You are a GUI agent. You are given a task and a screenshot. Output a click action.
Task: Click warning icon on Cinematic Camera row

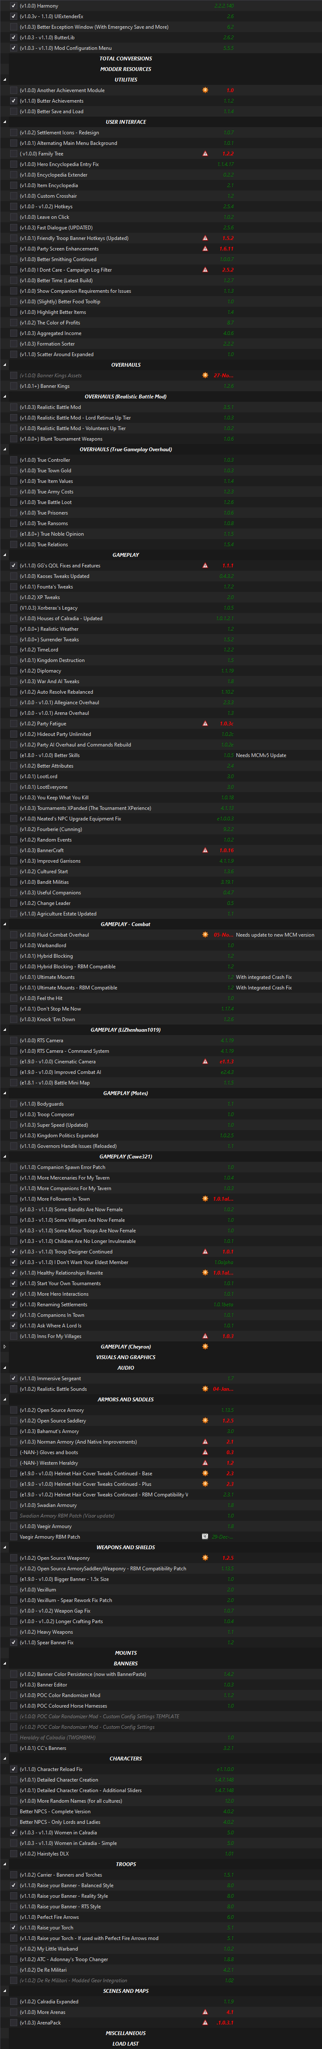[x=205, y=1061]
